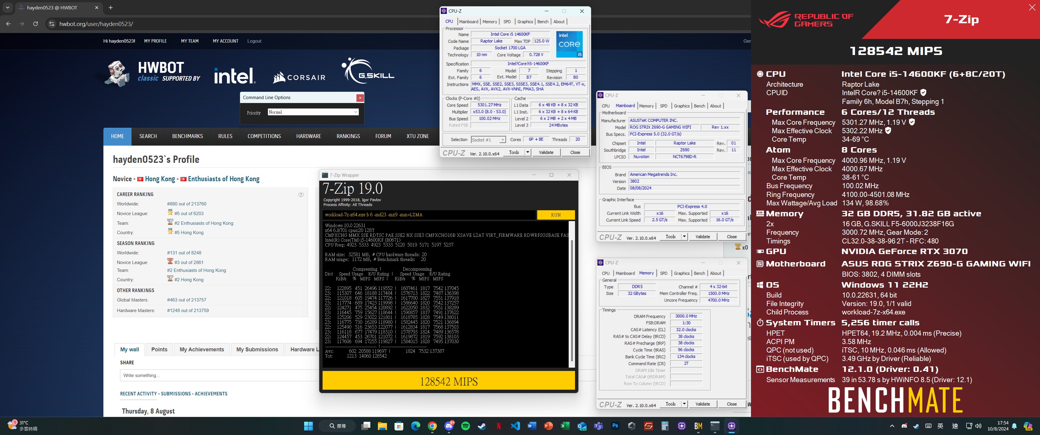Open Spotify from the taskbar
The image size is (1040, 435).
click(466, 426)
